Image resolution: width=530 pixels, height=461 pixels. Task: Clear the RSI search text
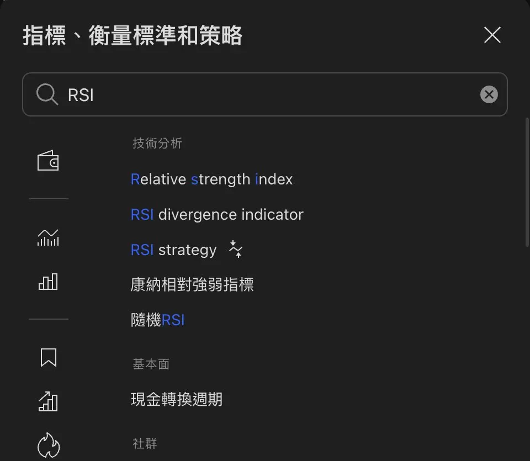489,94
